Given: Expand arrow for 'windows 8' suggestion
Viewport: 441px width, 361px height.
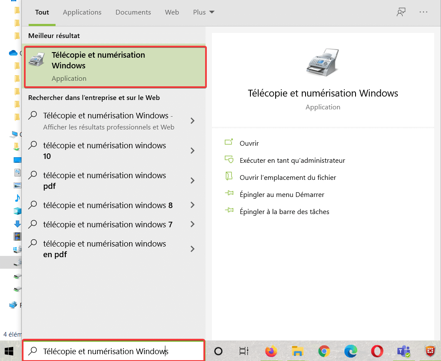Looking at the screenshot, I should 193,205.
